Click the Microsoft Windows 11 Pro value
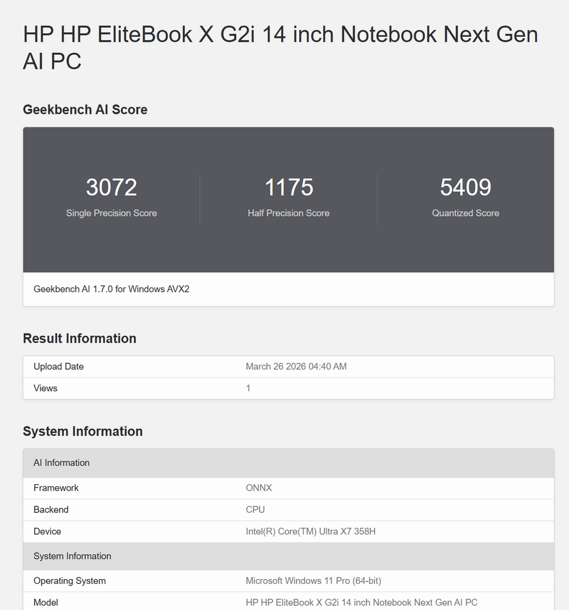 (x=314, y=581)
